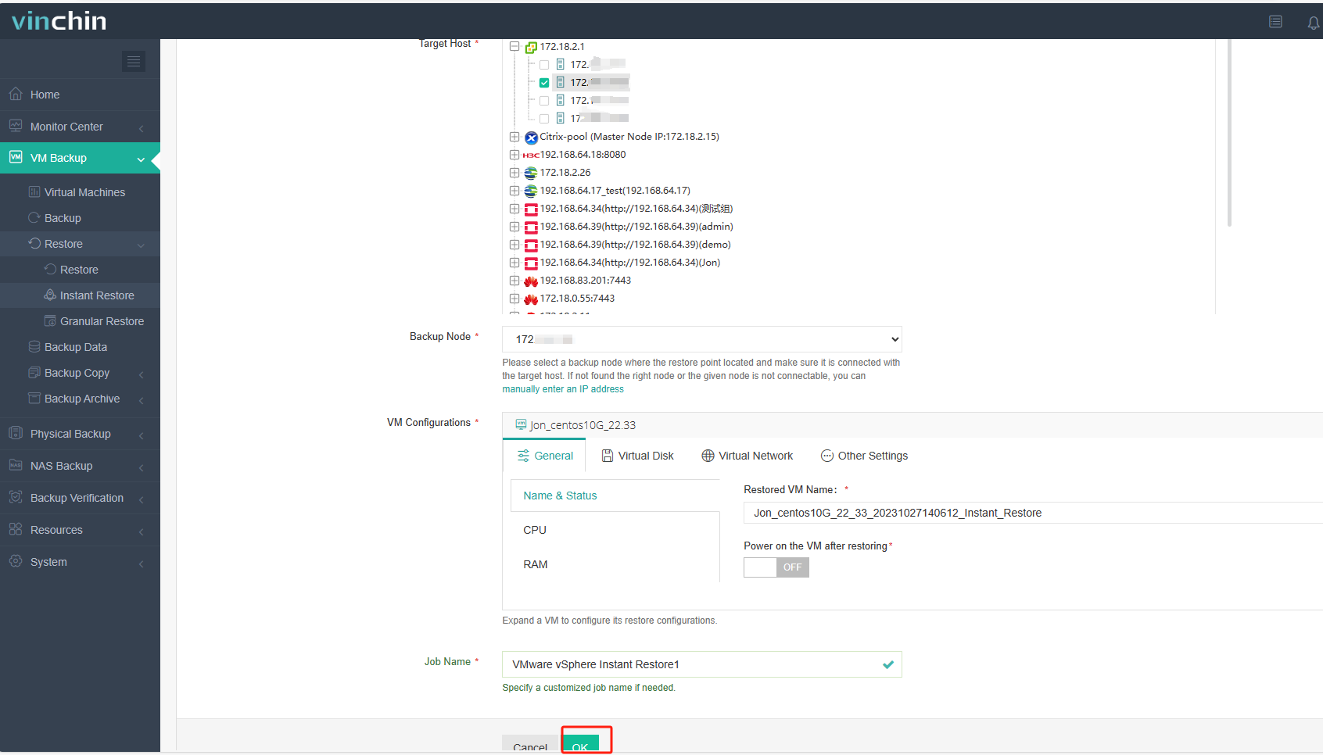Open the task list icon in header
Viewport: 1323px width, 755px height.
pos(1275,22)
